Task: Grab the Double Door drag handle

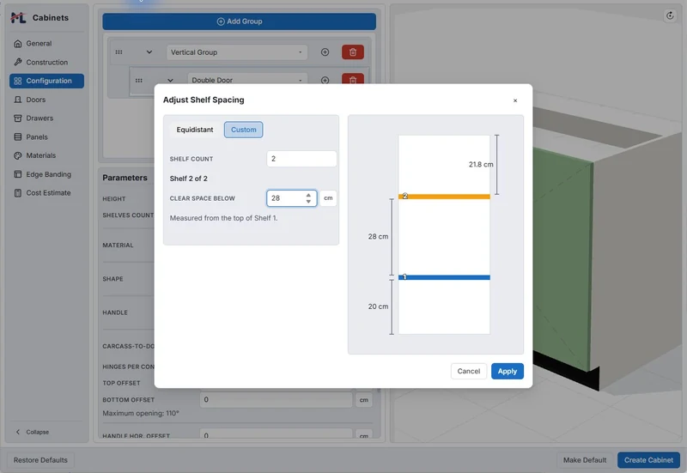Action: [x=139, y=80]
